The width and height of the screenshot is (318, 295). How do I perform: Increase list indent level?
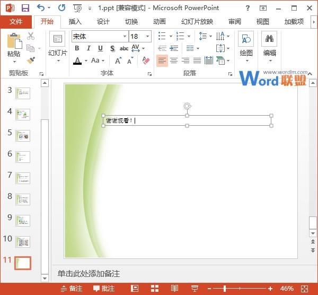point(174,48)
